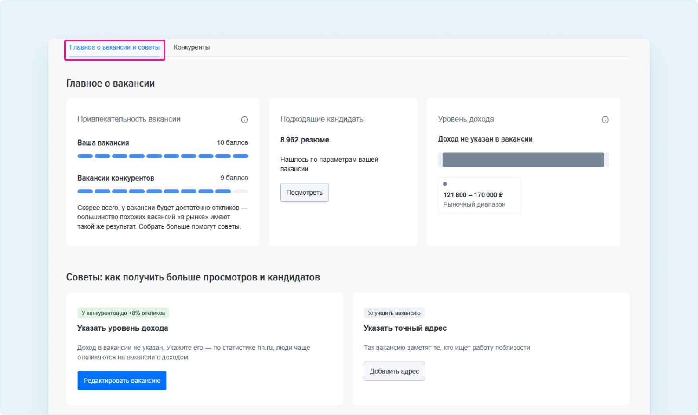Click Доход не указан в вакансии text

coord(485,139)
